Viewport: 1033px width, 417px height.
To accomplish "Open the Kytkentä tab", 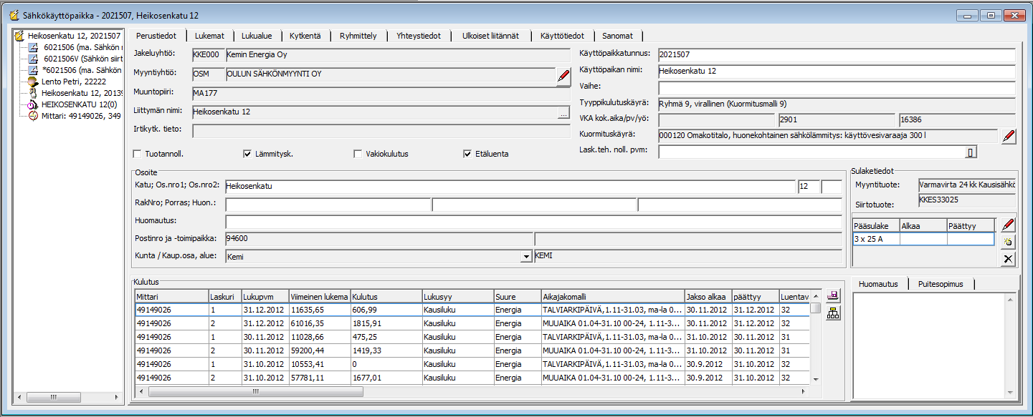I will pyautogui.click(x=305, y=36).
